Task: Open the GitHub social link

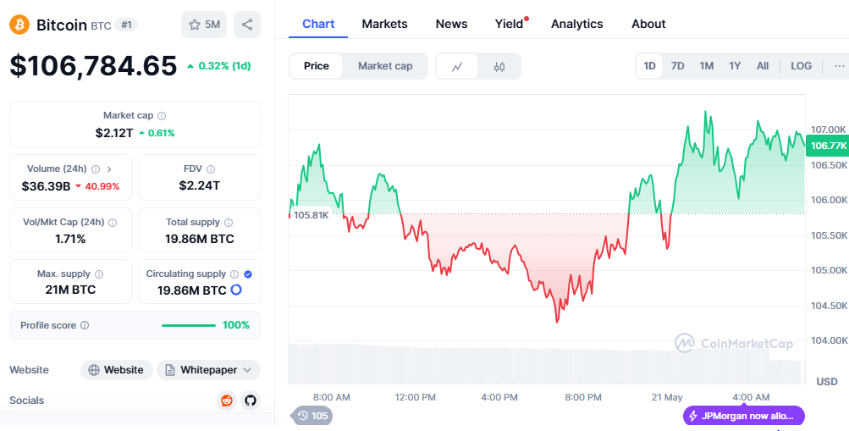Action: pos(251,401)
